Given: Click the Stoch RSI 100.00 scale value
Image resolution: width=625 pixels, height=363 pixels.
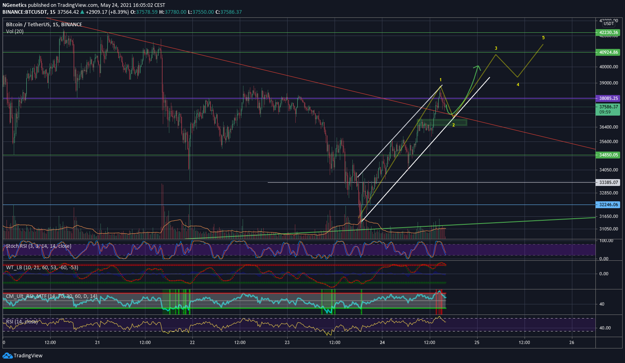Looking at the screenshot, I should tap(606, 241).
